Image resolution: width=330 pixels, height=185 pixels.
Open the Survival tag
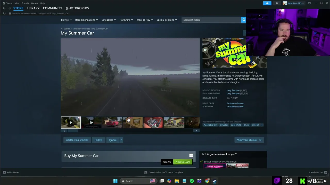click(x=255, y=125)
